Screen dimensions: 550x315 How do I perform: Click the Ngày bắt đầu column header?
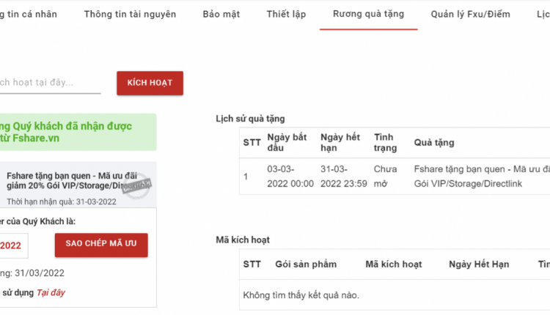coord(287,142)
